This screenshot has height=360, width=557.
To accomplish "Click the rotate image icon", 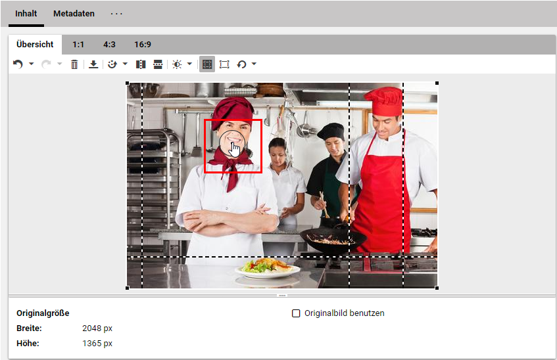I will point(241,64).
